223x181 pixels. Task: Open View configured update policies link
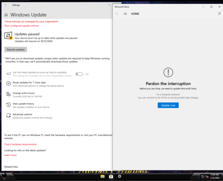(21, 26)
